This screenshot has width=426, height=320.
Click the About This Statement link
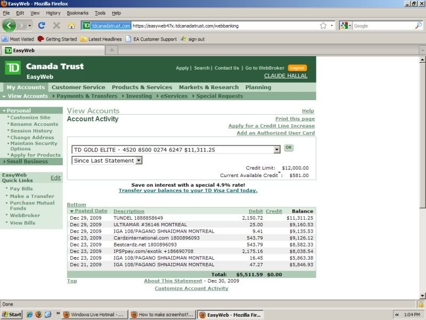(x=173, y=281)
